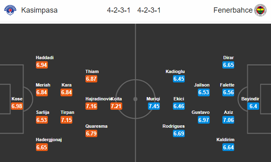Click Rodrigues' 6.69 rating badge
Viewport: 271px width, 162px height.
[x=179, y=133]
